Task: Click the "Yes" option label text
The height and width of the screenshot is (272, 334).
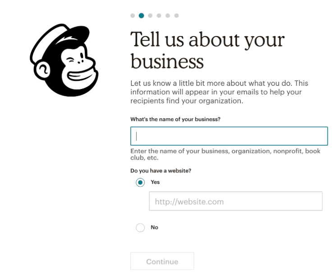Action: click(x=155, y=182)
